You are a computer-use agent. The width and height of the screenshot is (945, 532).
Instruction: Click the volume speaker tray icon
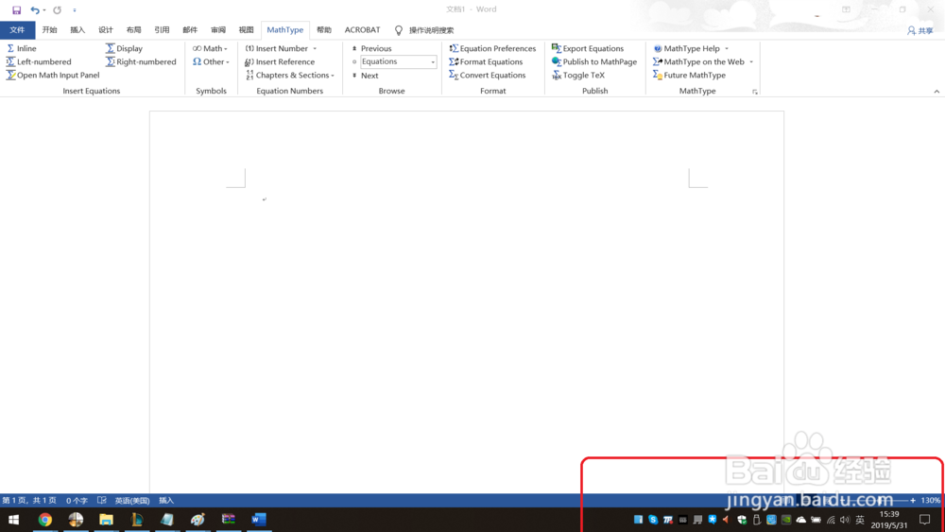pos(845,520)
